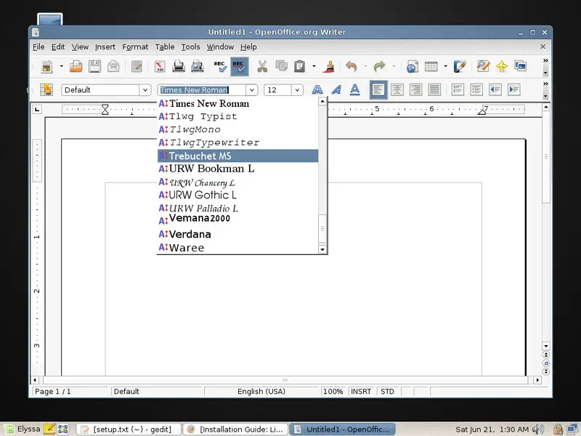The image size is (581, 436).
Task: Export directly as PDF icon
Action: (160, 67)
